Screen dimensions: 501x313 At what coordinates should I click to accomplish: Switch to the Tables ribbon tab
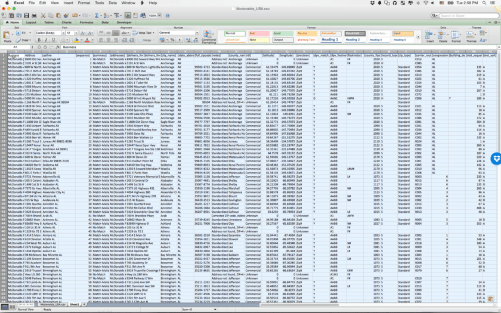49,23
